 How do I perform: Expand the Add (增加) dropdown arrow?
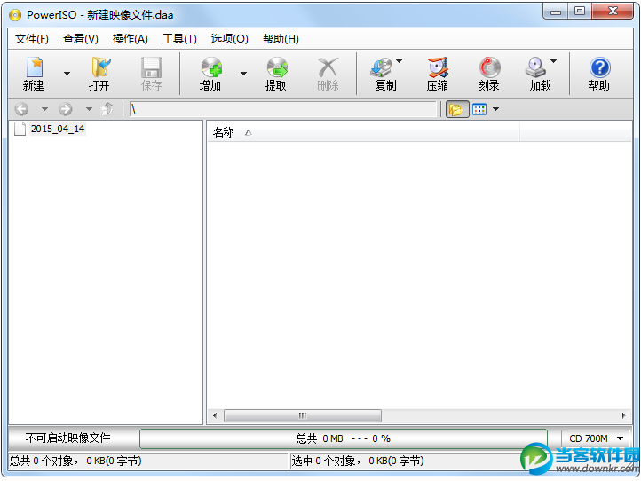[x=243, y=74]
